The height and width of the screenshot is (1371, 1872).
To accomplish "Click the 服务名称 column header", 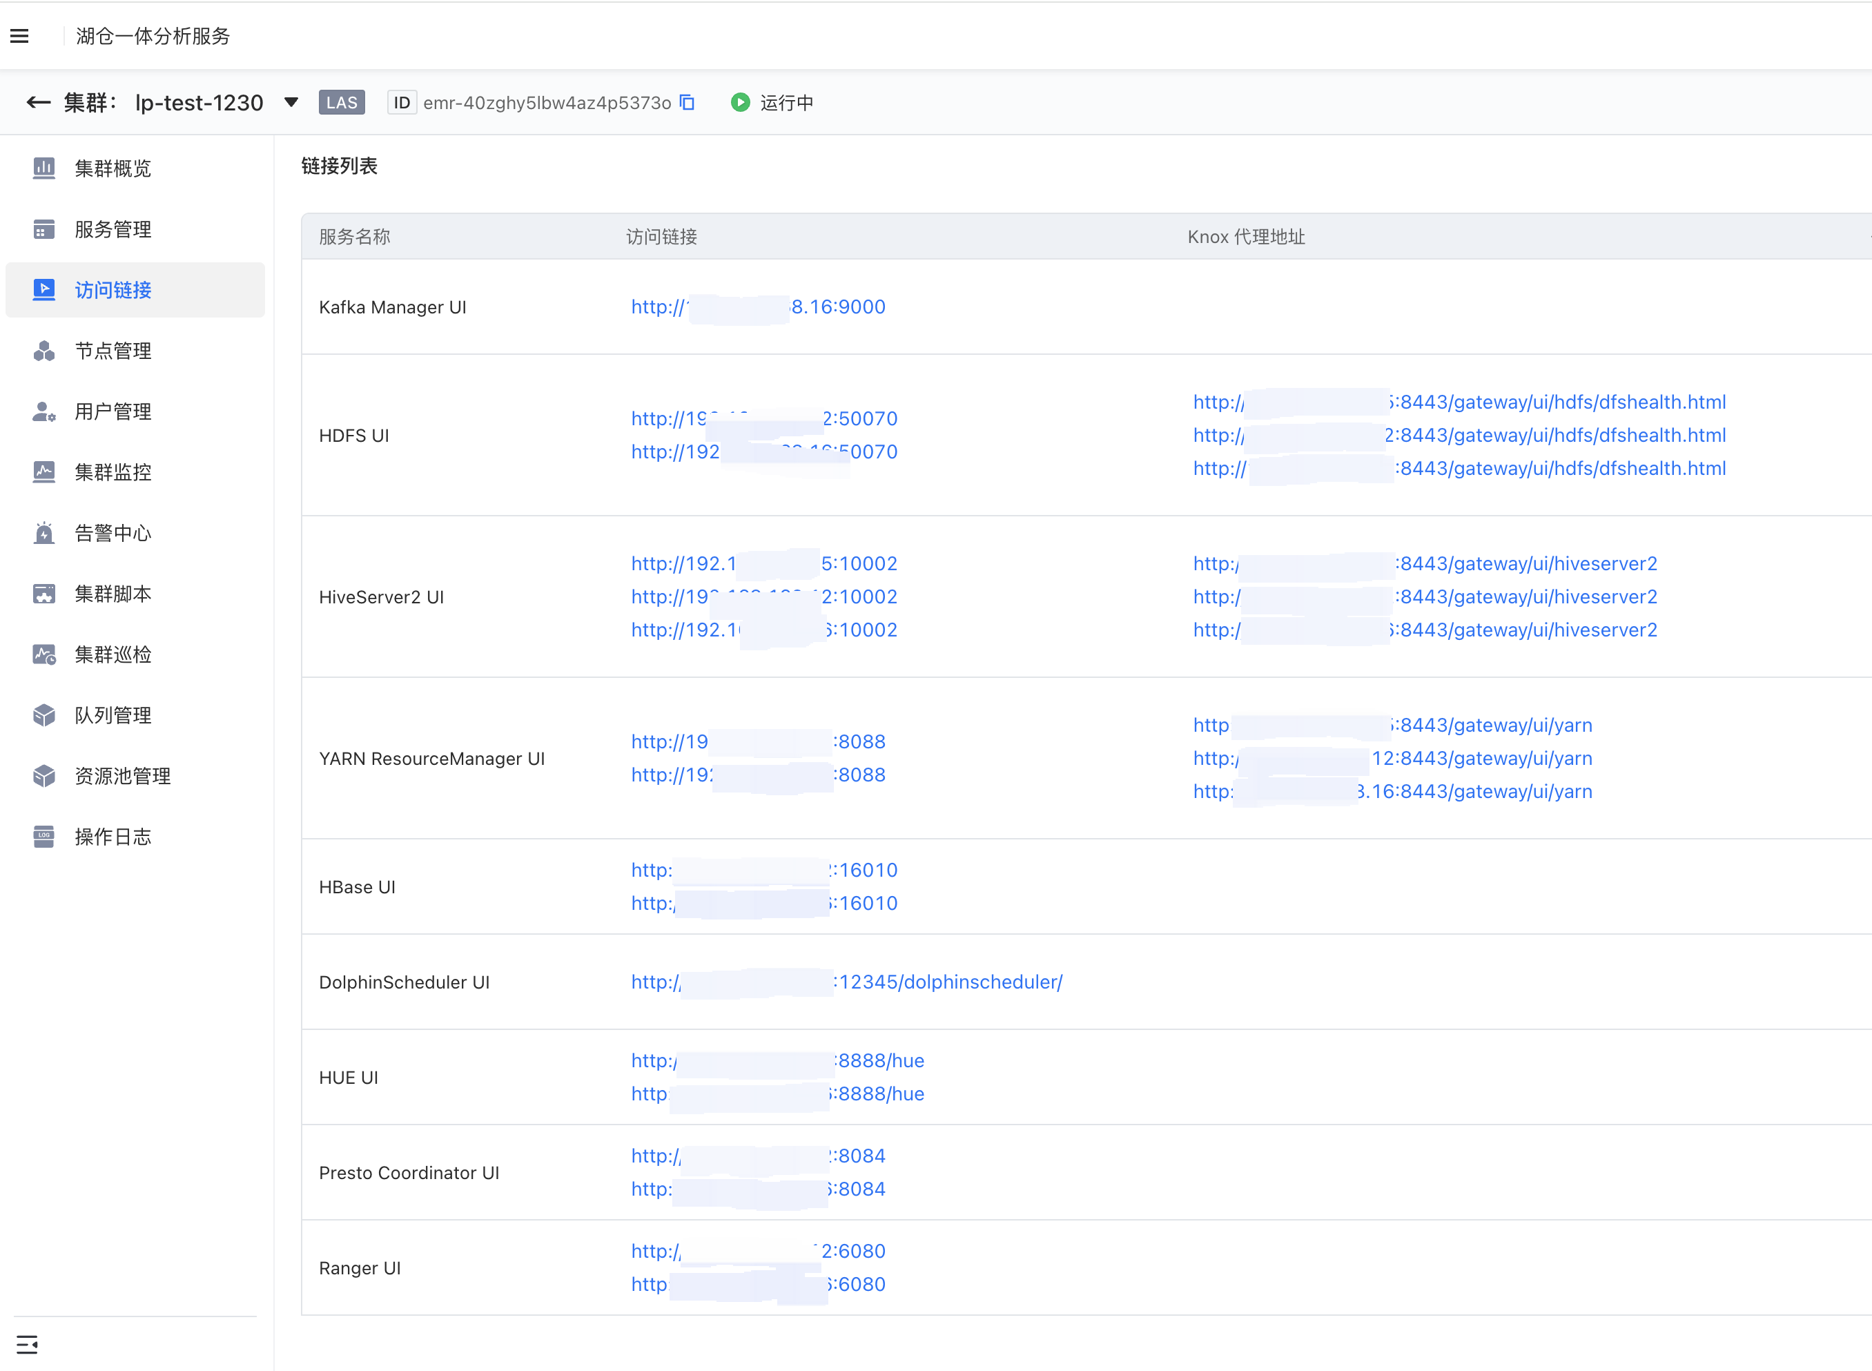I will (x=354, y=237).
